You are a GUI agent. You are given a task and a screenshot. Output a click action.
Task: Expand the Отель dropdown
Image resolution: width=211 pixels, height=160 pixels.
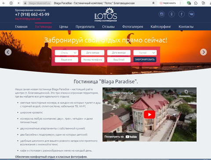click(66, 53)
